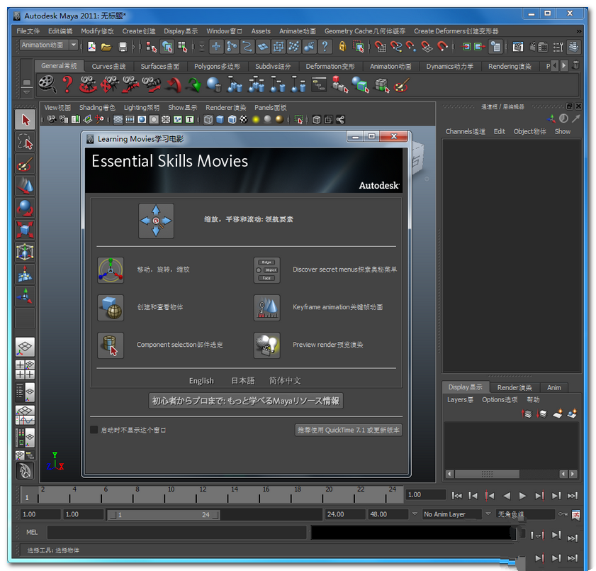The height and width of the screenshot is (571, 596).
Task: Open the Render layer tab
Action: (x=515, y=387)
